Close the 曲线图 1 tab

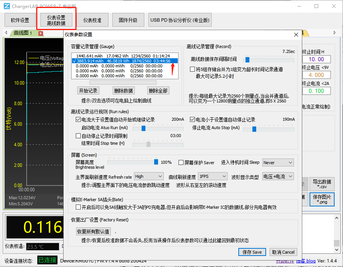[41, 33]
